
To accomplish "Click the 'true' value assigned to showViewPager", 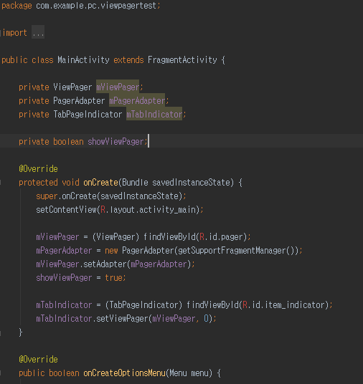I will tap(113, 278).
